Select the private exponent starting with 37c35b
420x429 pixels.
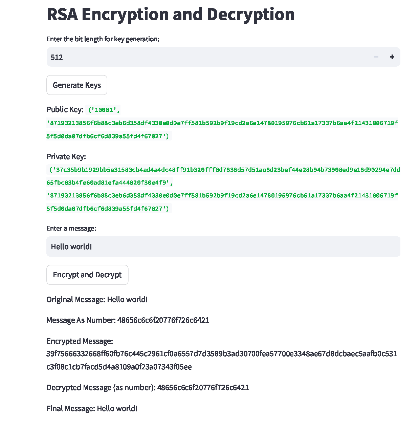click(x=223, y=176)
